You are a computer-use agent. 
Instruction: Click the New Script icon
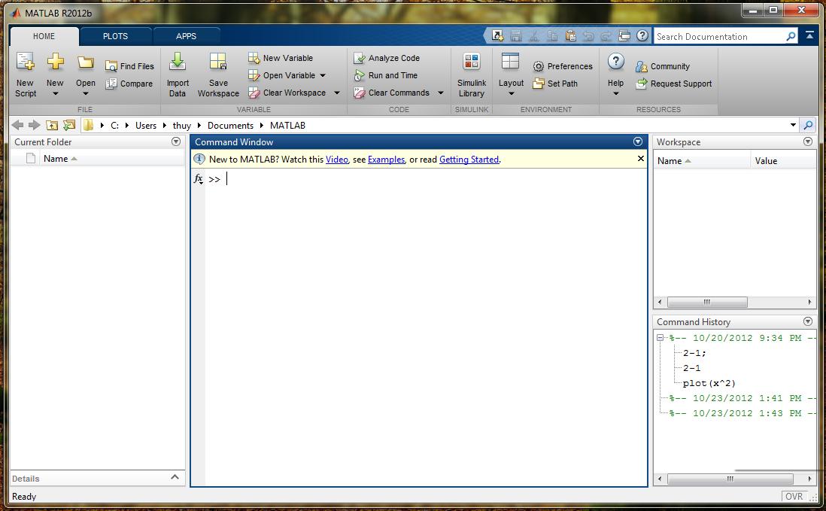coord(26,62)
